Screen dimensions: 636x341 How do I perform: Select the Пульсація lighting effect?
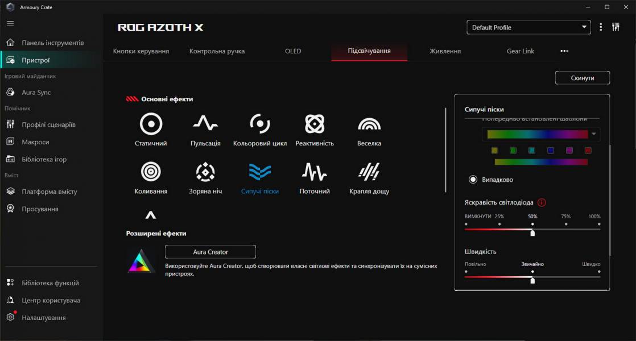[205, 125]
